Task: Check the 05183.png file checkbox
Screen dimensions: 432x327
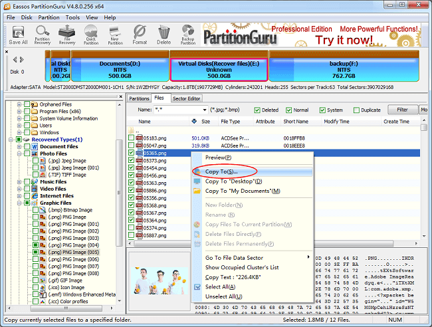Action: [131, 138]
